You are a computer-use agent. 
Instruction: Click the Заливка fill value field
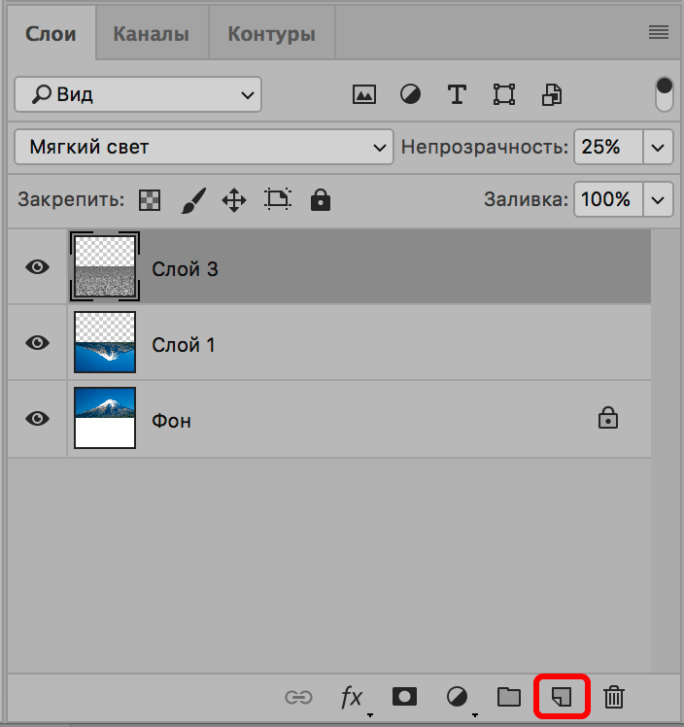pyautogui.click(x=606, y=200)
